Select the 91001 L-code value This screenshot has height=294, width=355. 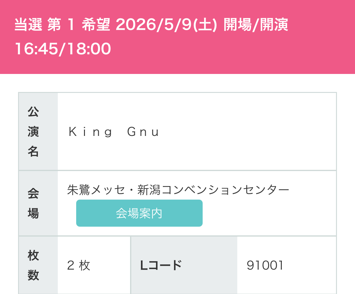pos(265,265)
